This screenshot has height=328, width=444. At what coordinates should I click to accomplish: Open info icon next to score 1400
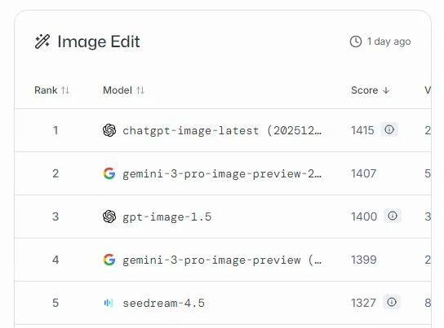393,216
